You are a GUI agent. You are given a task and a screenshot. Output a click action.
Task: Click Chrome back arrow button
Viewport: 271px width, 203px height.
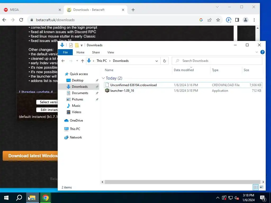pyautogui.click(x=4, y=20)
